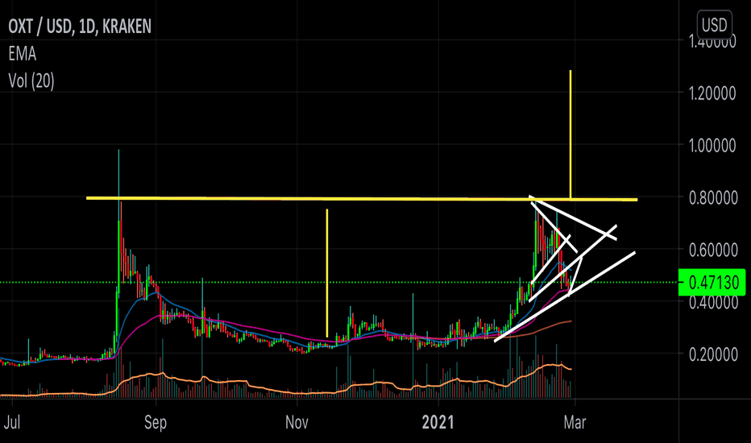The width and height of the screenshot is (751, 443).
Task: Select the OXT / USD, 1D, KRAKEN title
Action: (80, 26)
